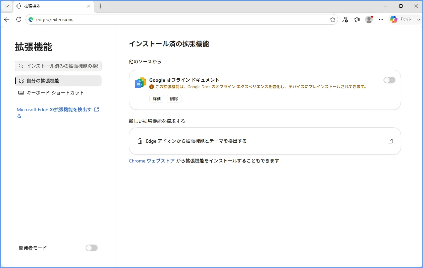Screen dimensions: 423x268
Task: Click the external link icon on Edge add-ons card
Action: [x=390, y=141]
